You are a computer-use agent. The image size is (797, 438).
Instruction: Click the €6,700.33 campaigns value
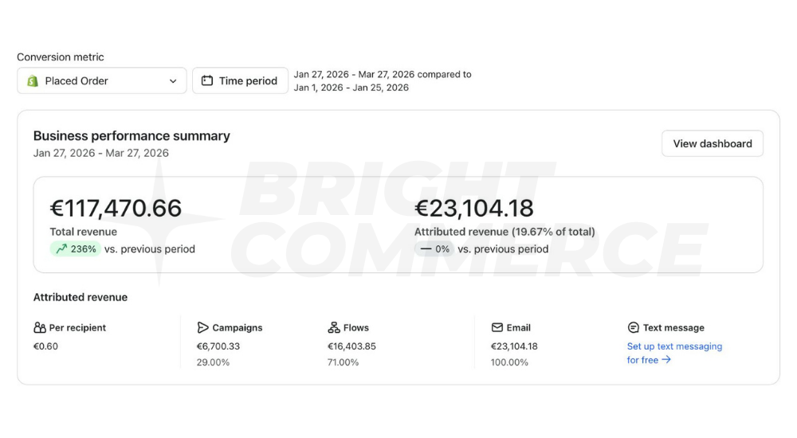click(x=218, y=346)
